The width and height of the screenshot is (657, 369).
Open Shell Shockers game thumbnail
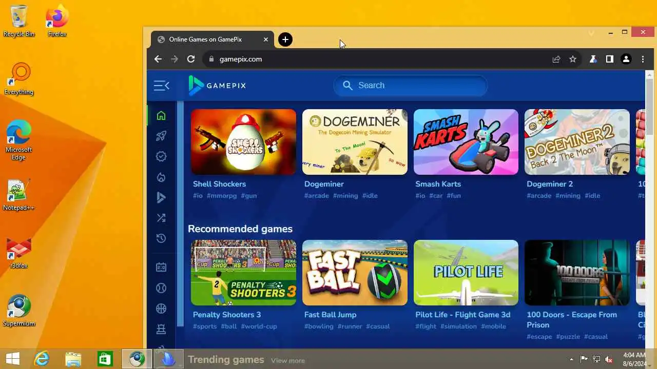point(243,142)
